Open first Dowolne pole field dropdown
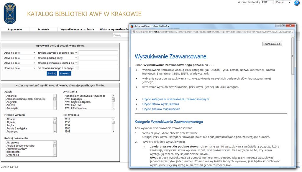Screen dimensions: 302x172 pos(19,53)
